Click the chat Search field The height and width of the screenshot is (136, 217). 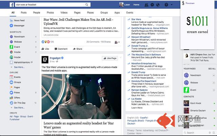(x=196, y=133)
